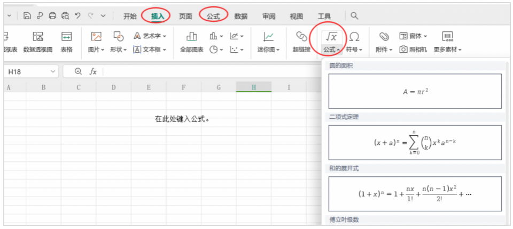Redo the previously undone action

(91, 15)
